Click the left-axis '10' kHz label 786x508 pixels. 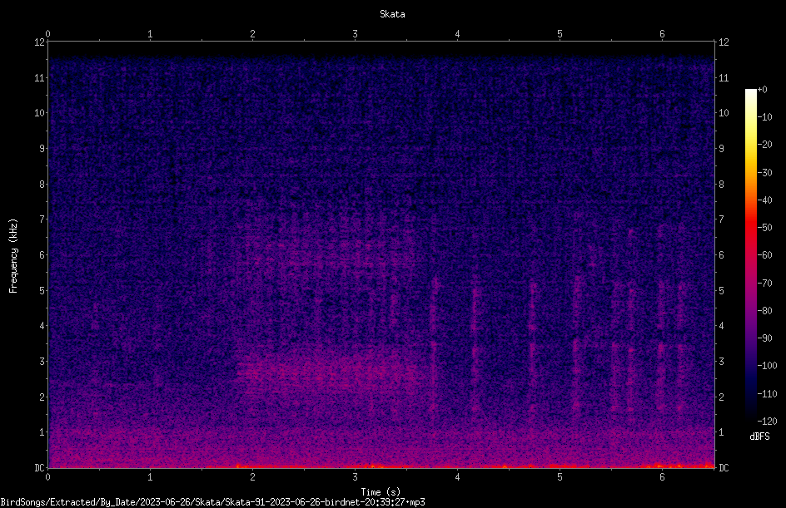coord(40,112)
